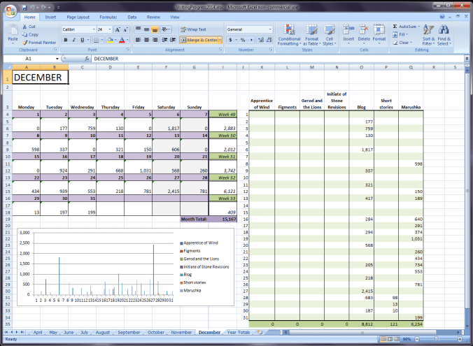This screenshot has height=346, width=473.
Task: Click the Office button logo
Action: pyautogui.click(x=10, y=11)
